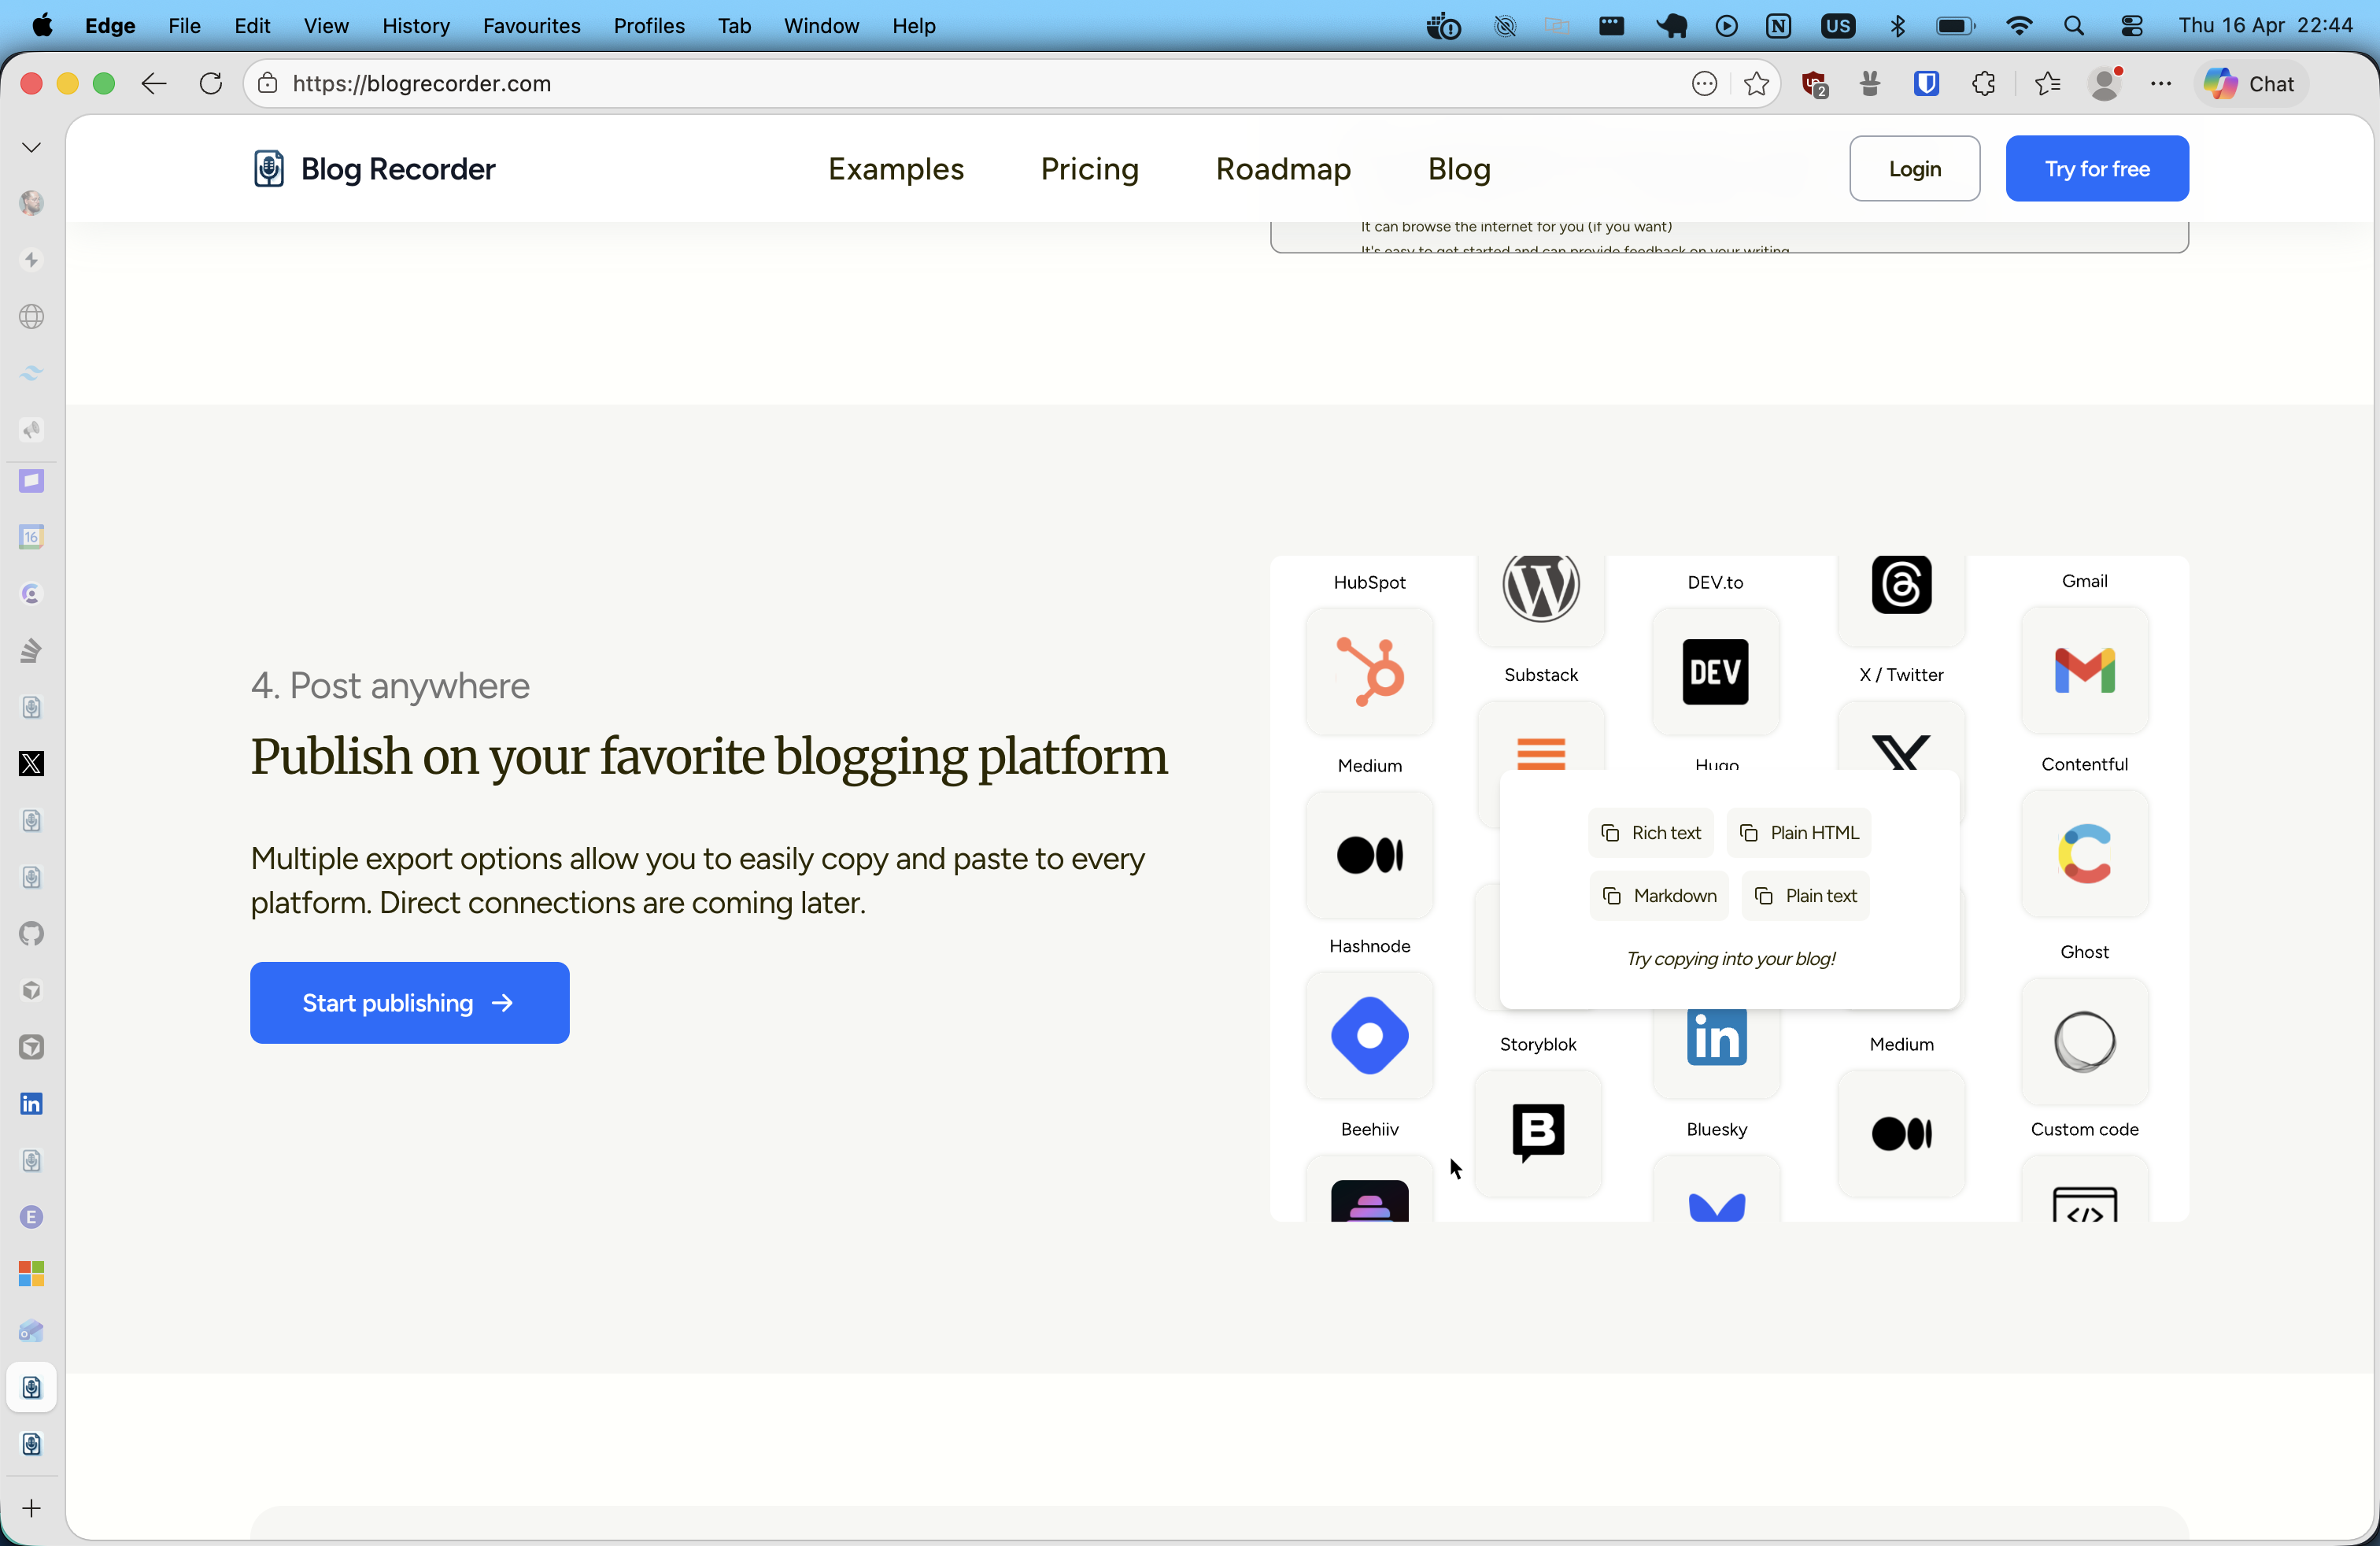
Task: Select the LinkedIn tab in the sidebar
Action: pyautogui.click(x=31, y=1103)
